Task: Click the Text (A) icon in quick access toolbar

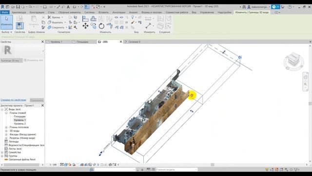Action: point(68,7)
